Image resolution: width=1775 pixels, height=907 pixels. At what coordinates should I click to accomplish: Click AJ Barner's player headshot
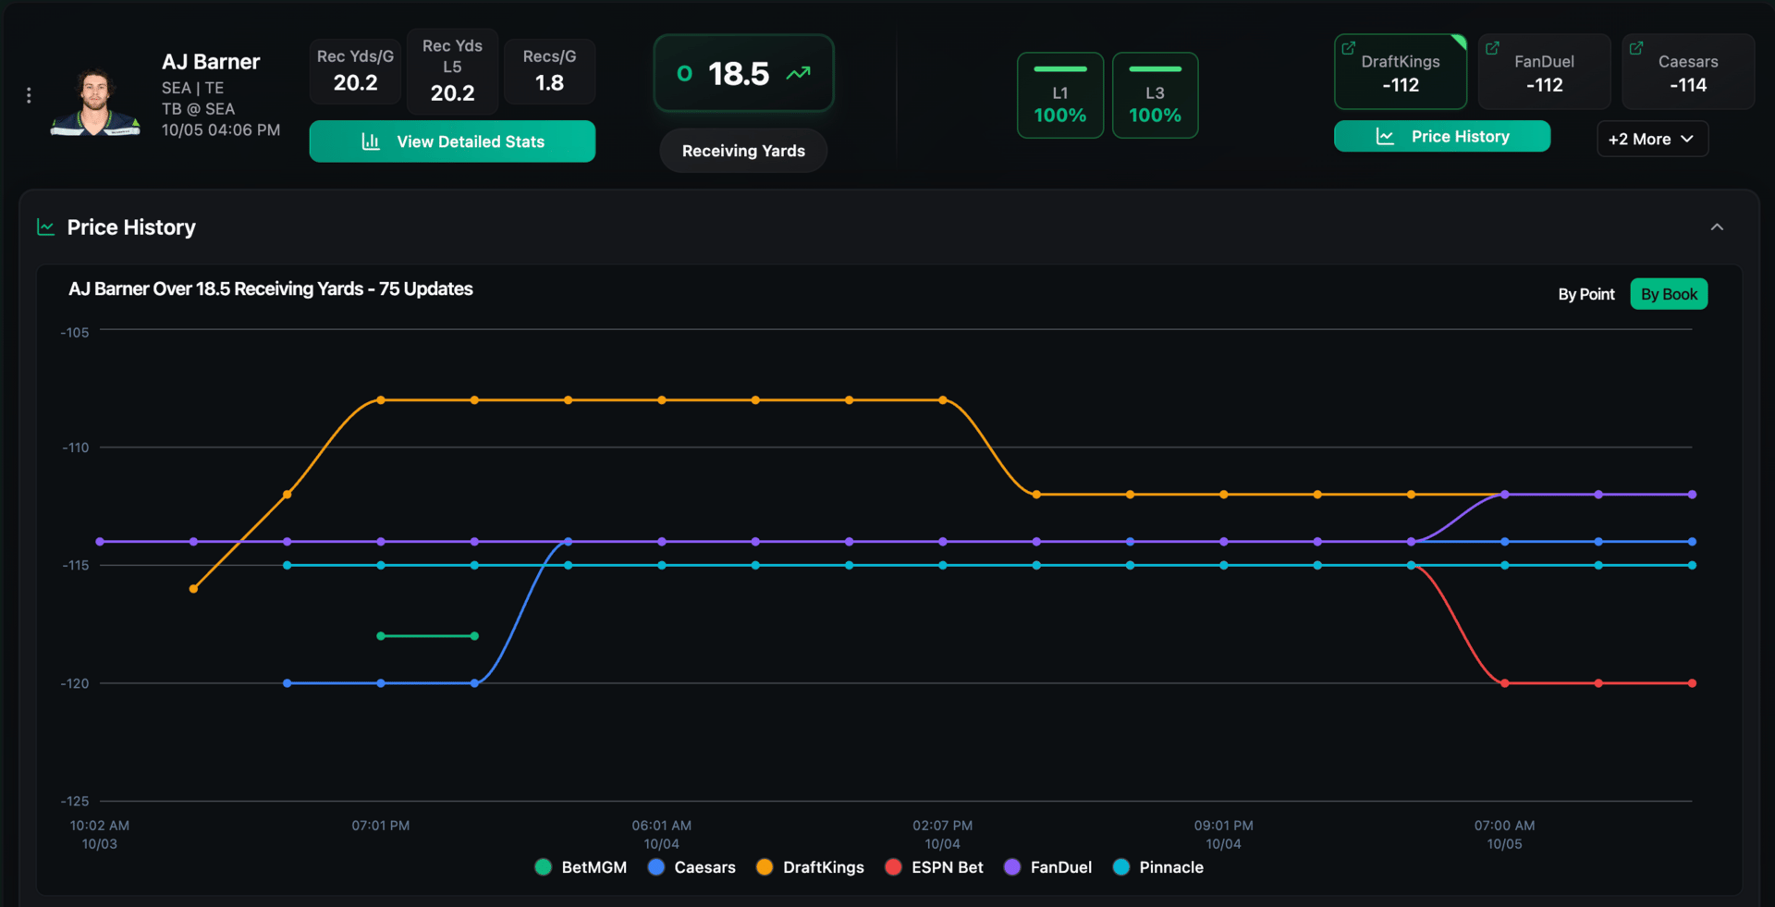pyautogui.click(x=95, y=102)
